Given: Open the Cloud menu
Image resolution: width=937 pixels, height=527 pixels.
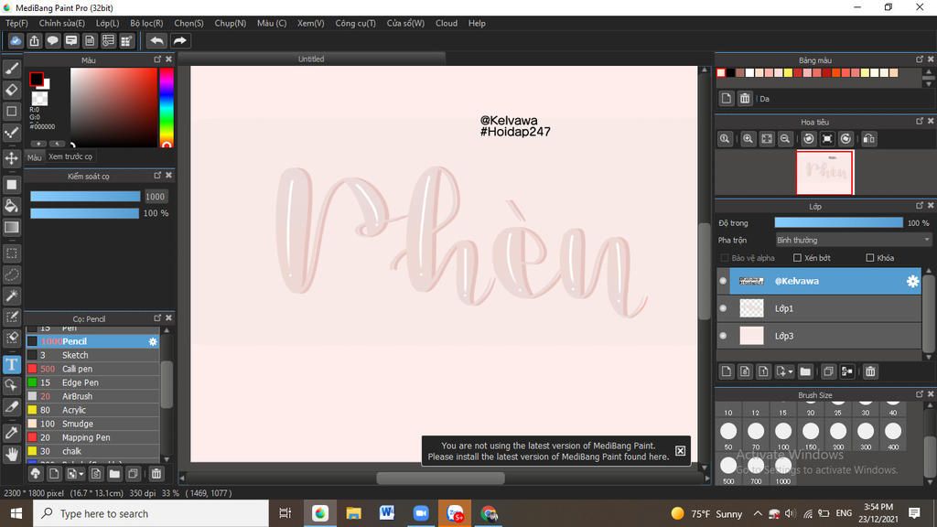Looking at the screenshot, I should 447,23.
